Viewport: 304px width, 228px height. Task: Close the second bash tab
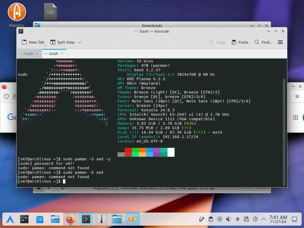coord(62,53)
